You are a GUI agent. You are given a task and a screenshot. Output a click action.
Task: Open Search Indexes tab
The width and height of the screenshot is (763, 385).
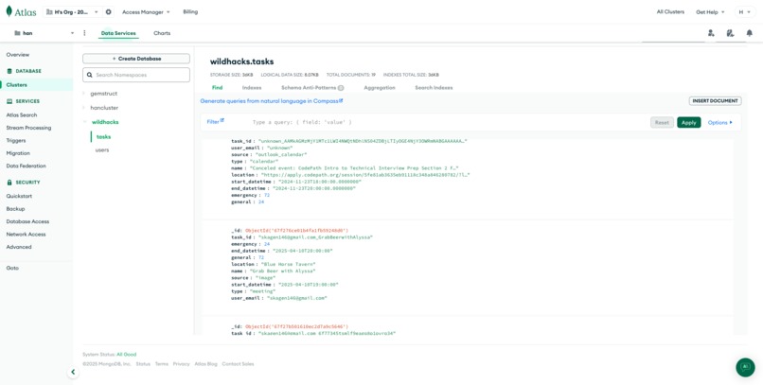(x=434, y=87)
